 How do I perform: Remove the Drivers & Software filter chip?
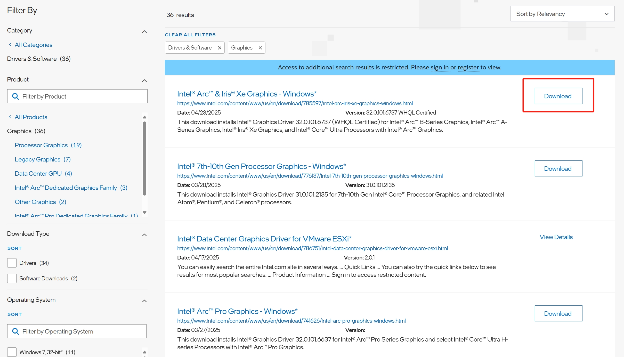tap(220, 48)
